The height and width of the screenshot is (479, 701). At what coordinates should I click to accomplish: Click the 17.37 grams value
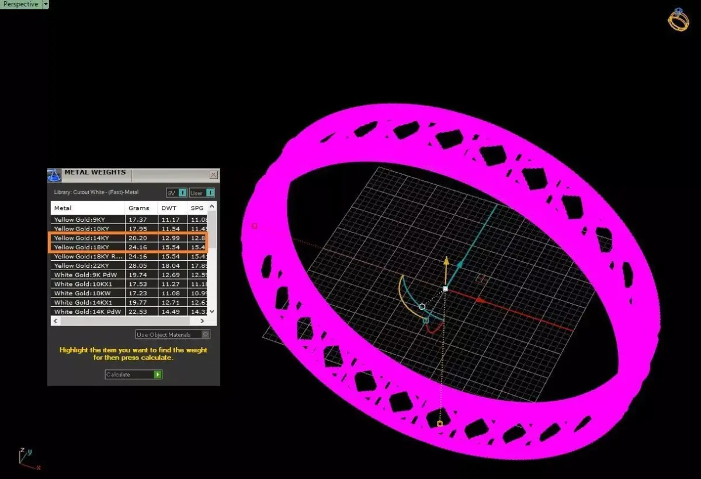point(137,219)
